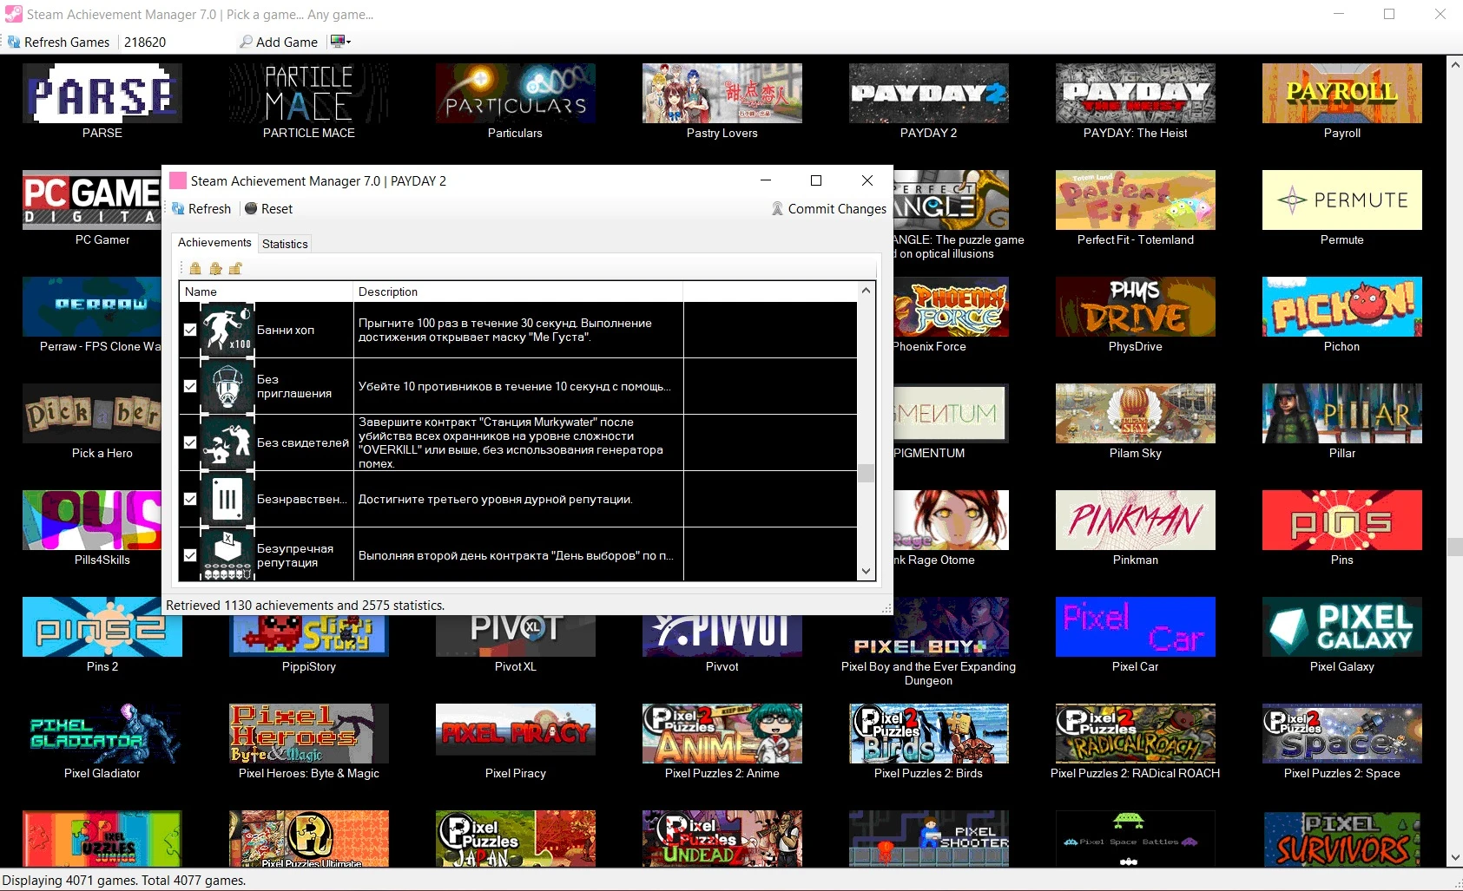Click the Lock All achievements padlock icon
Screen dimensions: 1463x891
[195, 268]
